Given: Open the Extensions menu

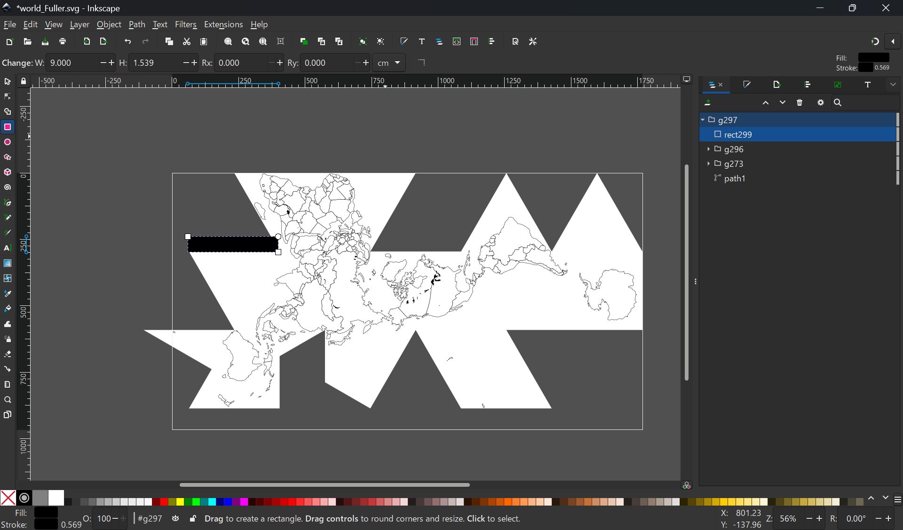Looking at the screenshot, I should (223, 24).
